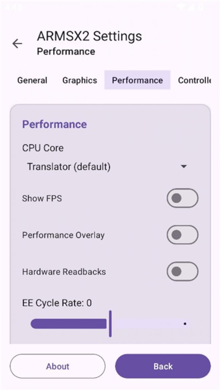Viewport: 220px width, 390px height.
Task: Select the Performance tab
Action: click(x=137, y=80)
